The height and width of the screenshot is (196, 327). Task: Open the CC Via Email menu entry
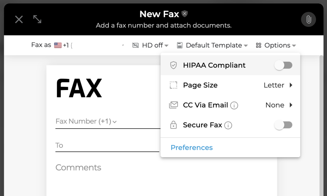[x=231, y=105]
